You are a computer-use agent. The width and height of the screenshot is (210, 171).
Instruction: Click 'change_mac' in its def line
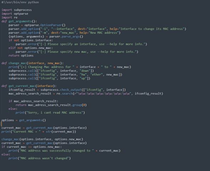point(17,63)
